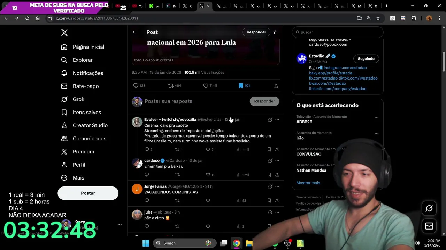The width and height of the screenshot is (446, 250).
Task: Bookmark Evolver's reply
Action: click(269, 149)
